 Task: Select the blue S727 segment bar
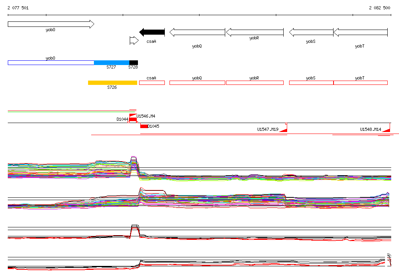112,63
